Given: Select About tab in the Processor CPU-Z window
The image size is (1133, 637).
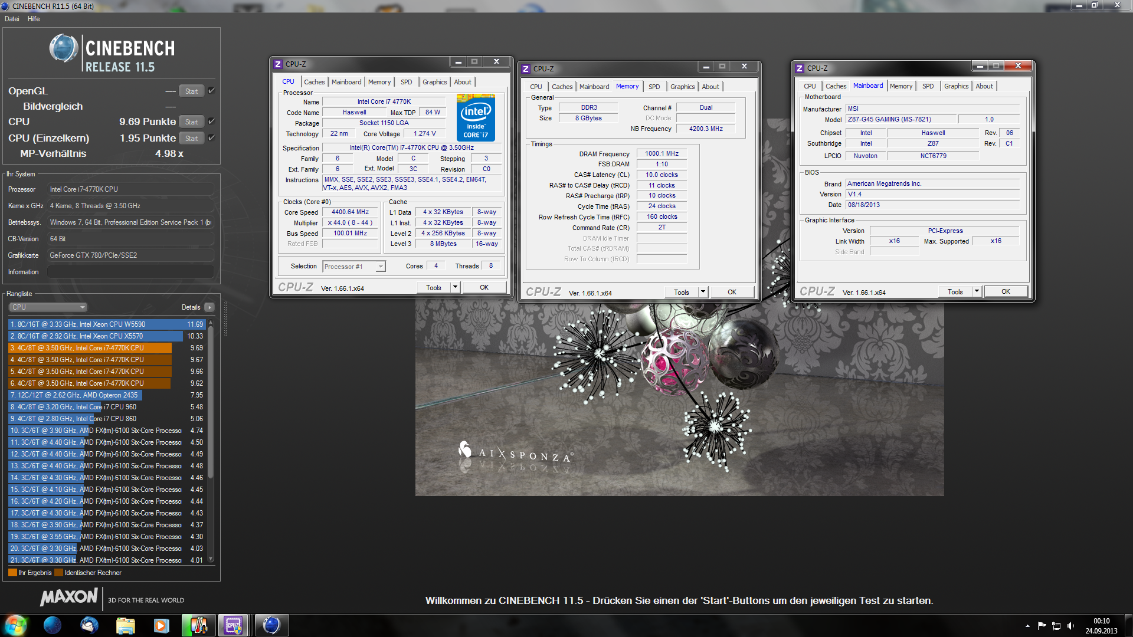Looking at the screenshot, I should 463,82.
